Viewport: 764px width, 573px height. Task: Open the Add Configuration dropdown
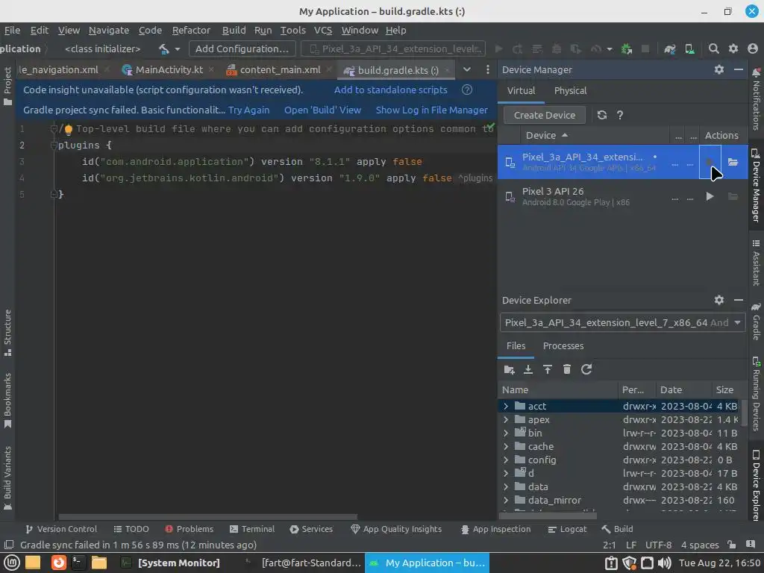[x=242, y=48]
